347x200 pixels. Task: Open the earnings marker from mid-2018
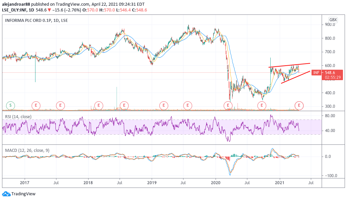click(x=124, y=106)
